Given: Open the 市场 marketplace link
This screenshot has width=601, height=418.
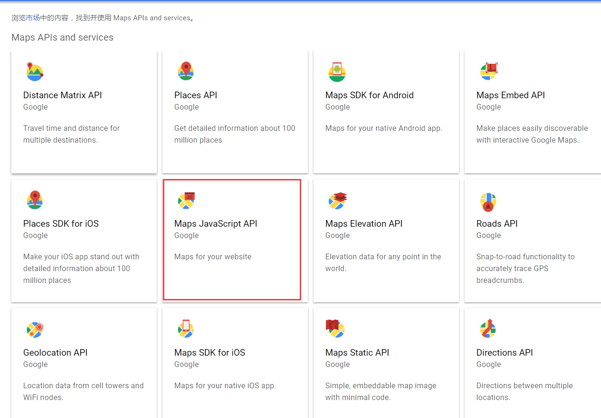Looking at the screenshot, I should point(33,18).
